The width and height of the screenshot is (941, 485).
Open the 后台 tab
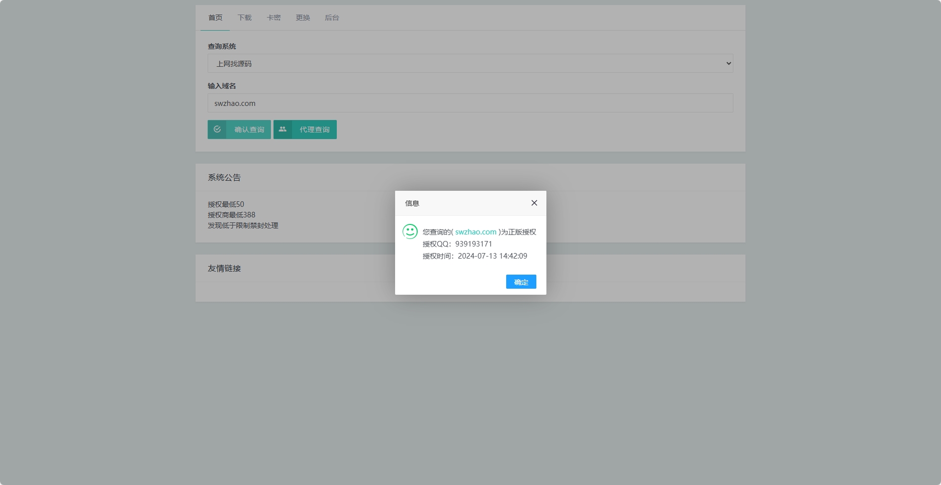(332, 18)
